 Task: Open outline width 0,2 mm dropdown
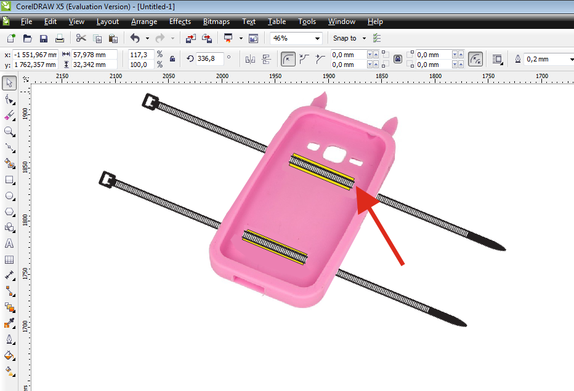[570, 59]
